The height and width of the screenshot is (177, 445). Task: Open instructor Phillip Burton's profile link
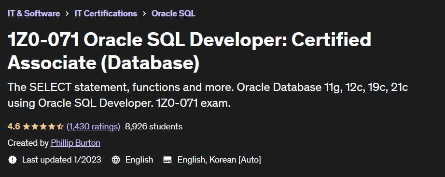coord(75,143)
